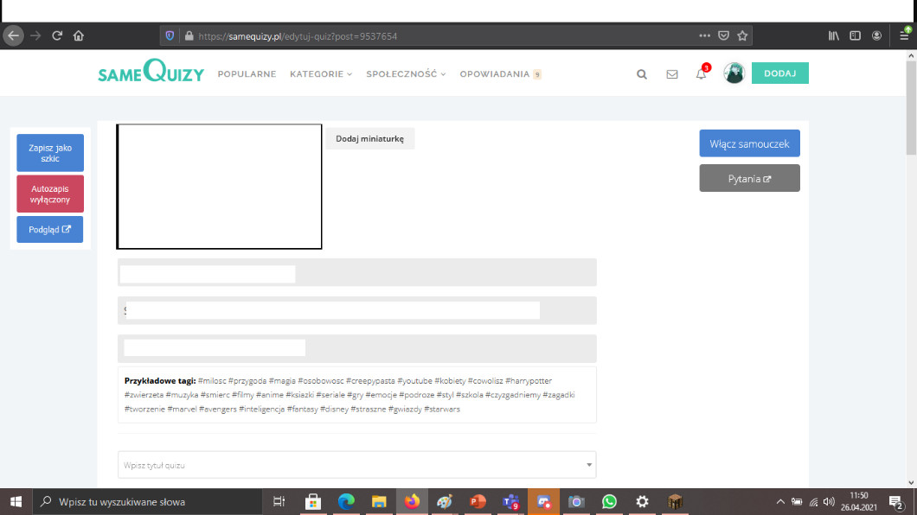
Task: Open the user profile avatar
Action: coord(734,73)
